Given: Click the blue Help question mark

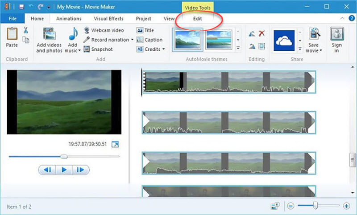Looking at the screenshot, I should click(x=352, y=18).
